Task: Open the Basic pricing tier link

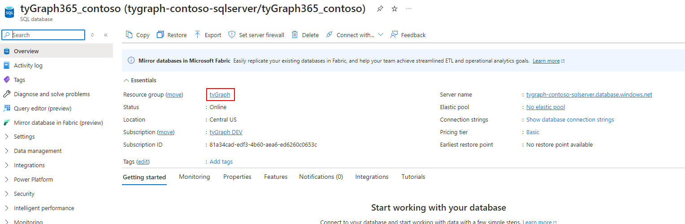Action: 533,132
